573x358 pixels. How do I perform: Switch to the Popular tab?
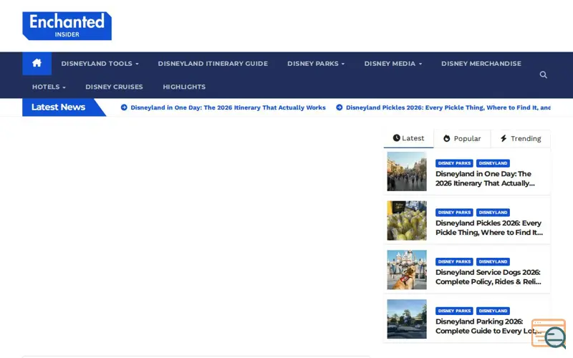462,138
